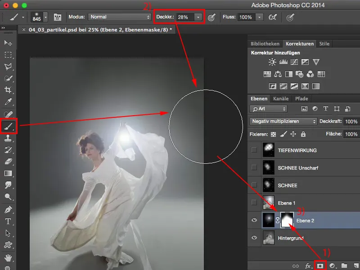Select the Ebene 2 layer mask thumbnail
The width and height of the screenshot is (360, 270).
(x=287, y=220)
